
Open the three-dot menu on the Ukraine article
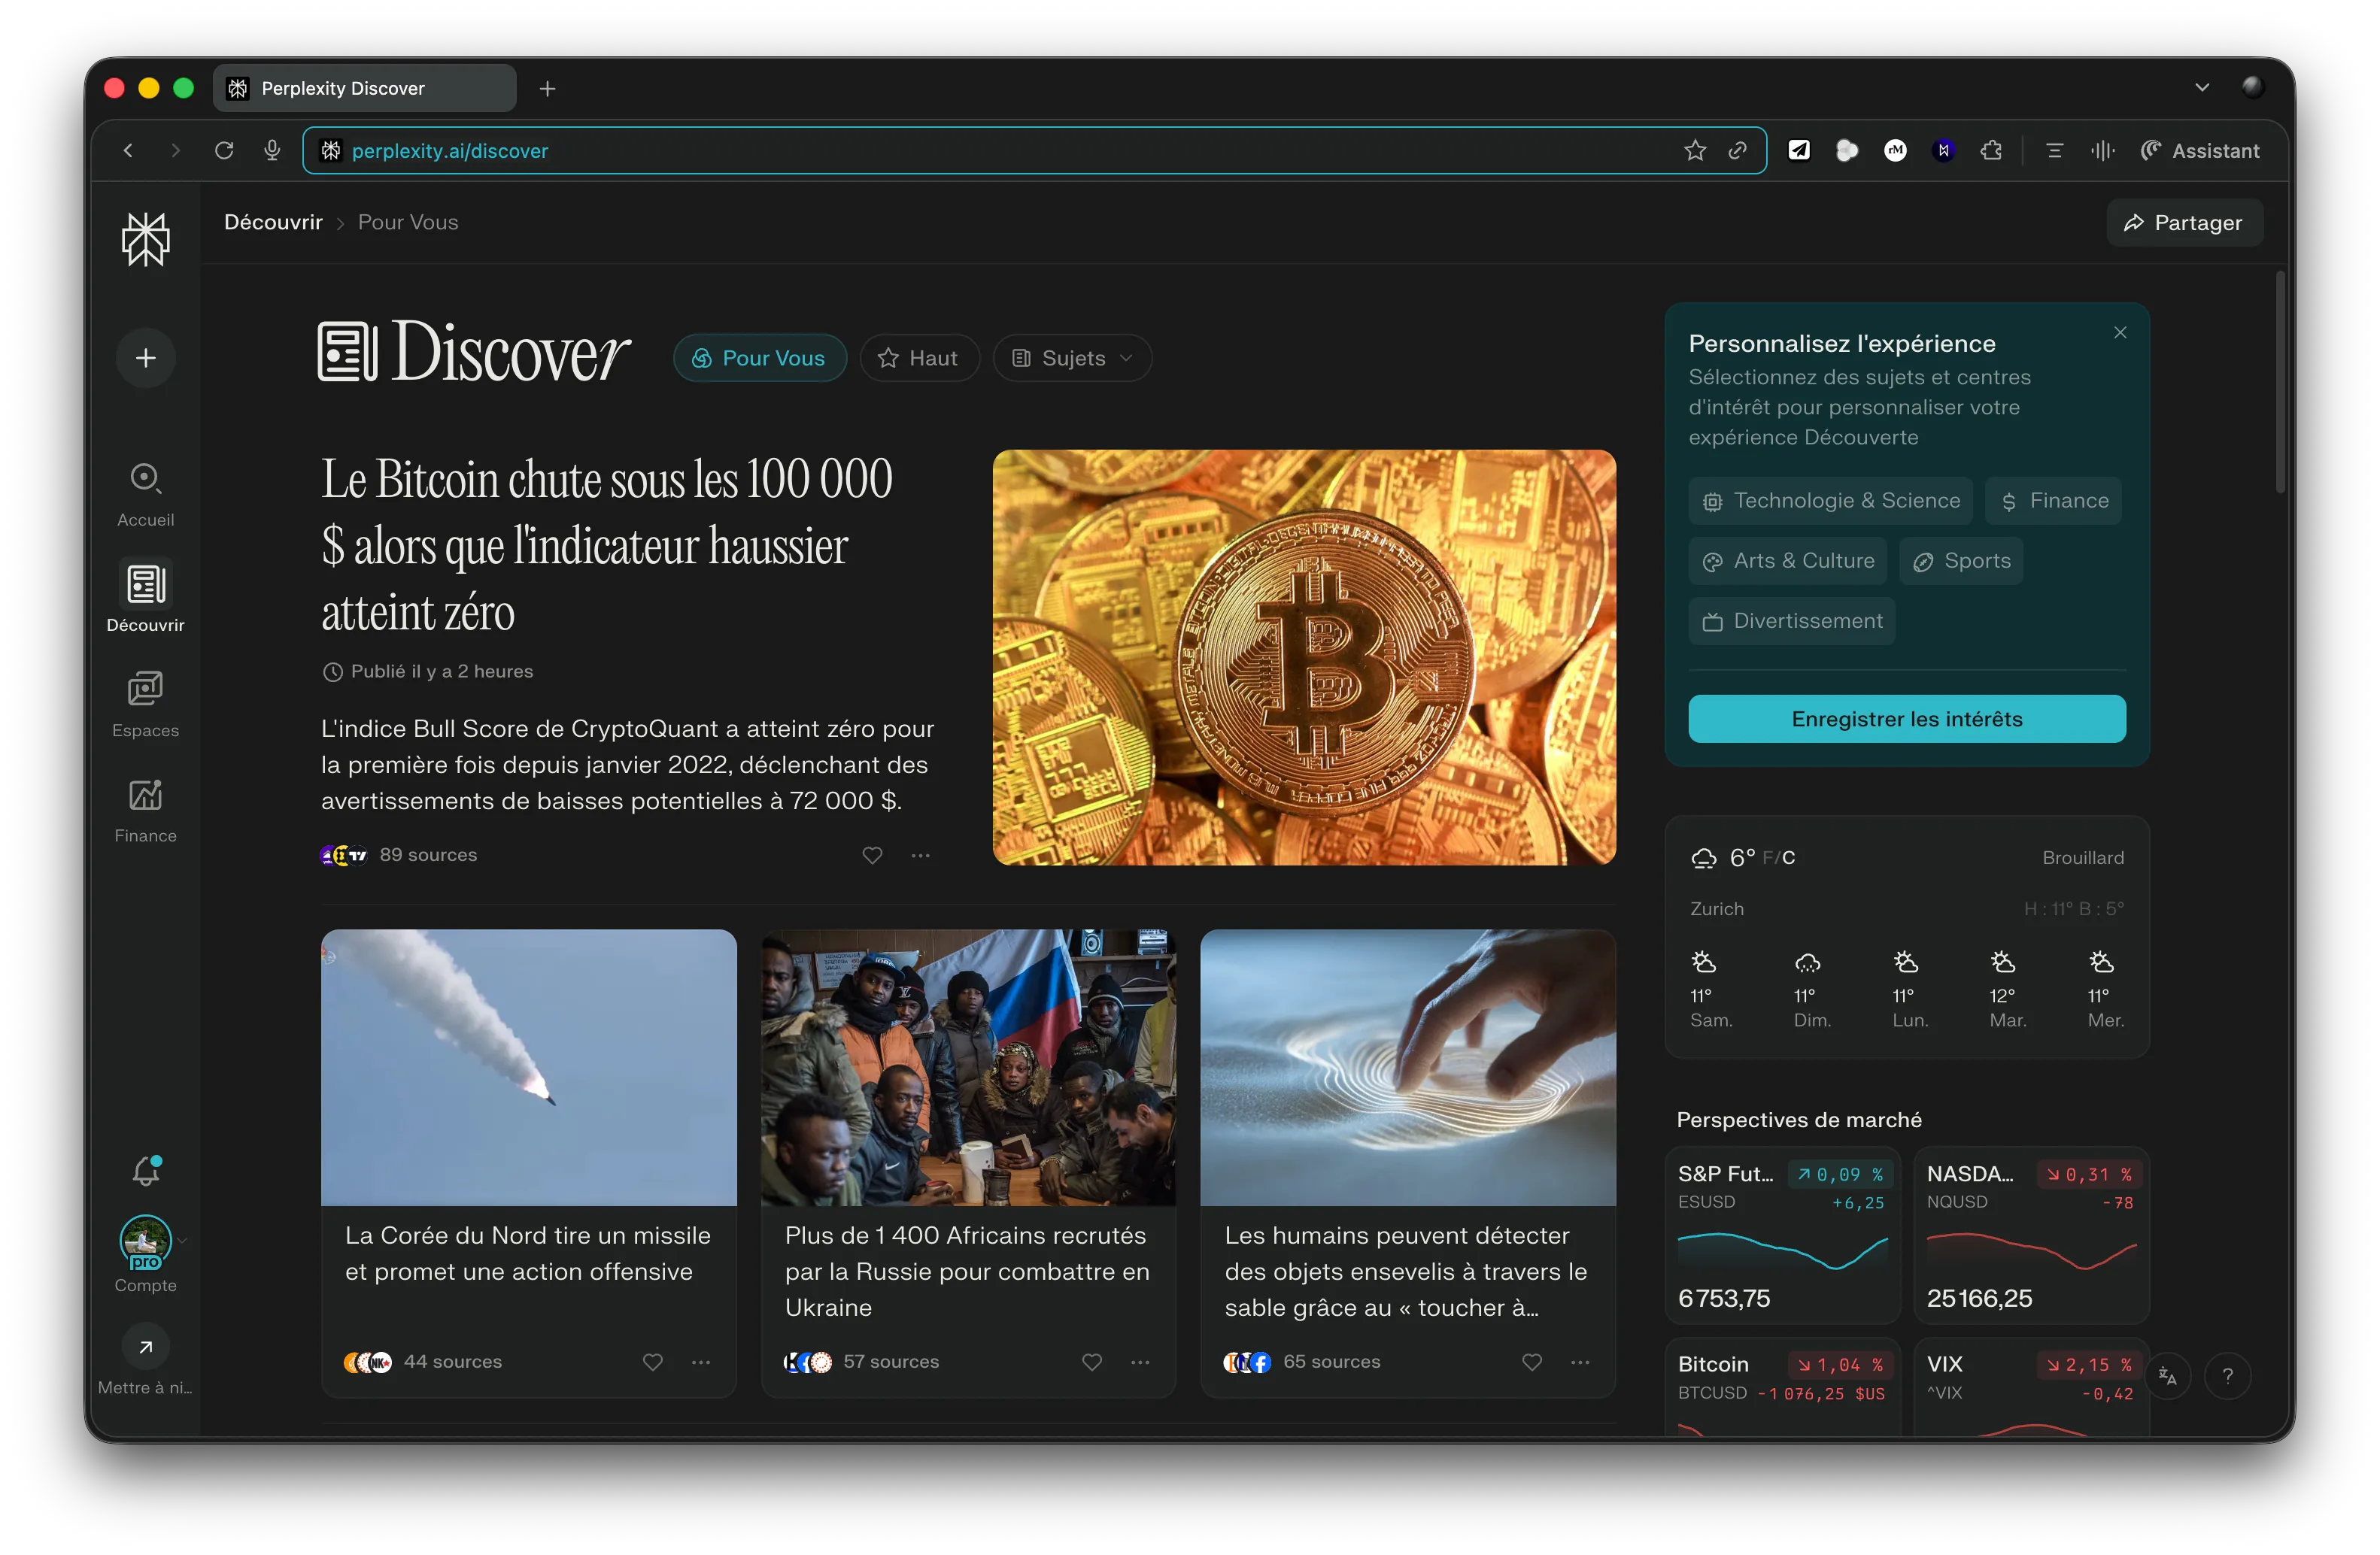tap(1140, 1362)
